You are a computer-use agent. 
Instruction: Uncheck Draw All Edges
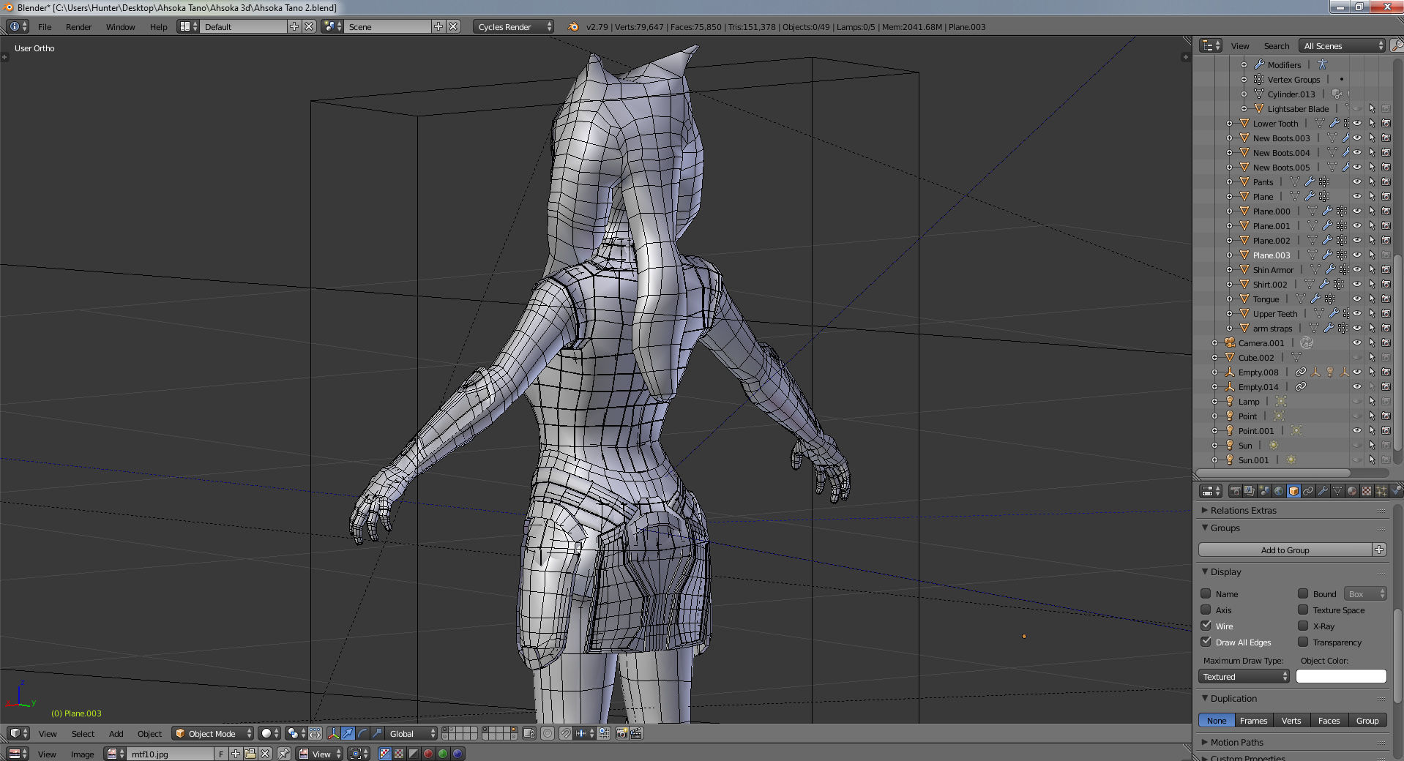pyautogui.click(x=1206, y=642)
